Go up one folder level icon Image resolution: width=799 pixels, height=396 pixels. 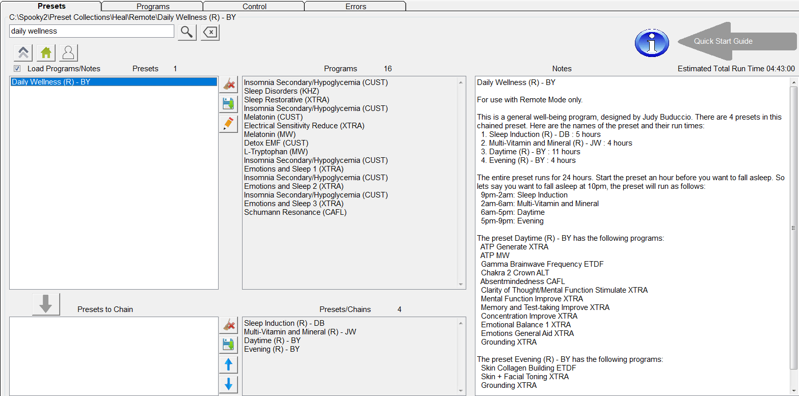(x=23, y=52)
